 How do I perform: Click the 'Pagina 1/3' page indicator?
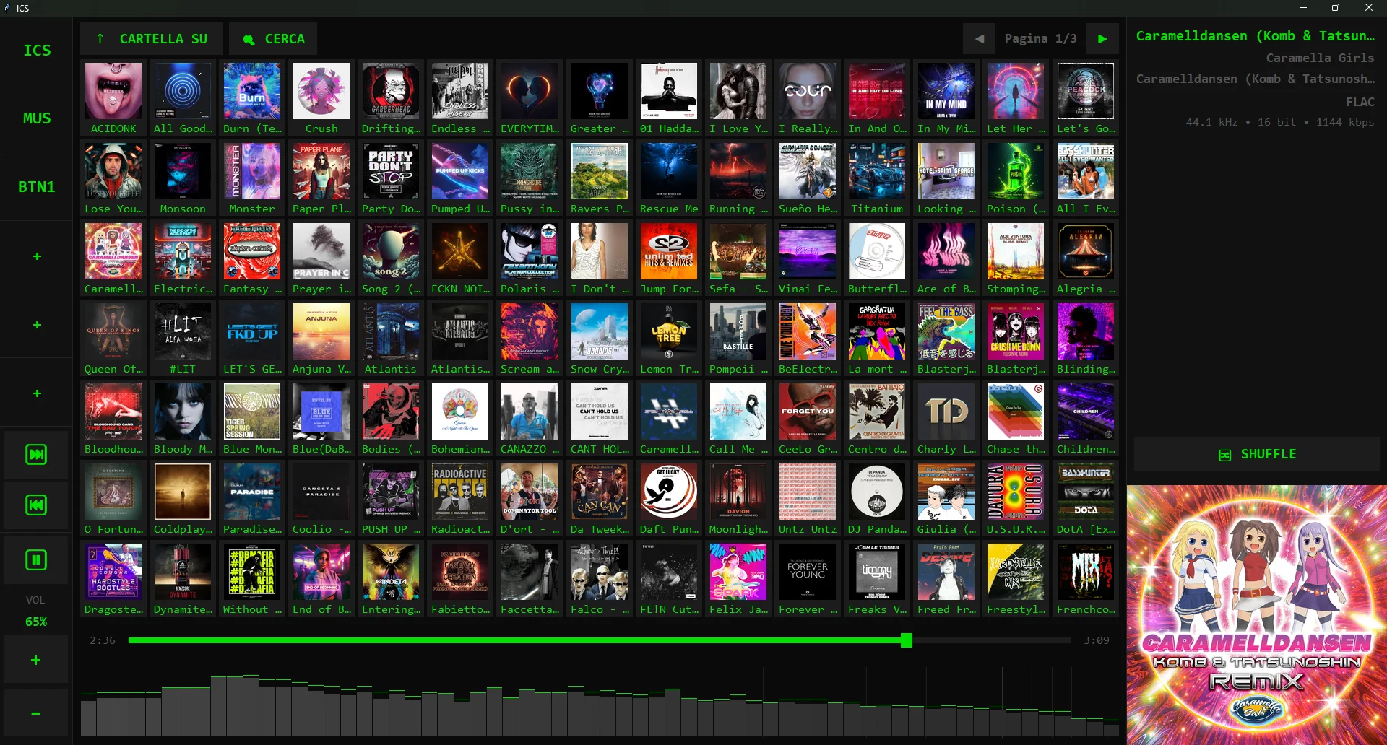point(1040,39)
